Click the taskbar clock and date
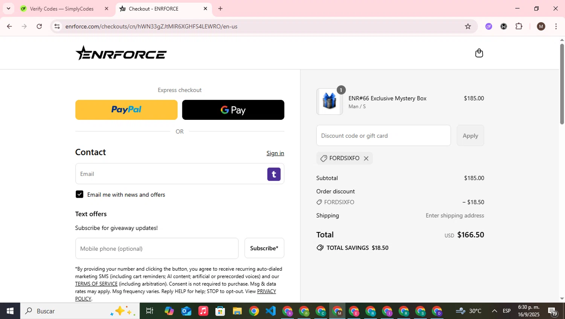This screenshot has height=319, width=565. [x=528, y=311]
